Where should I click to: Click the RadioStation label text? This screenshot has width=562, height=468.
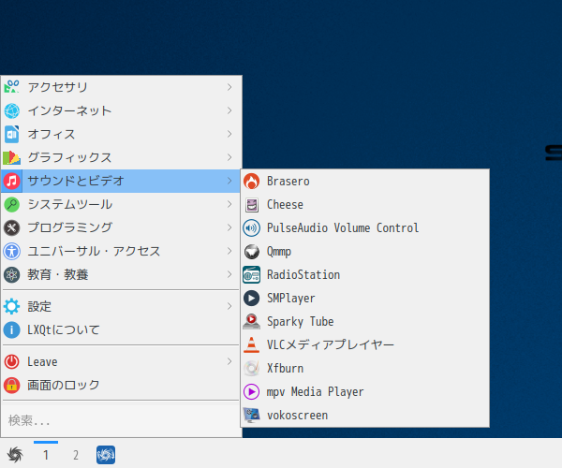click(x=303, y=275)
